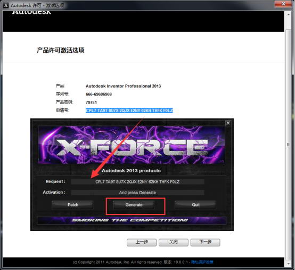Screen dimensions: 295x270
Task: Click the serial number 666-69696969
Action: 99,94
